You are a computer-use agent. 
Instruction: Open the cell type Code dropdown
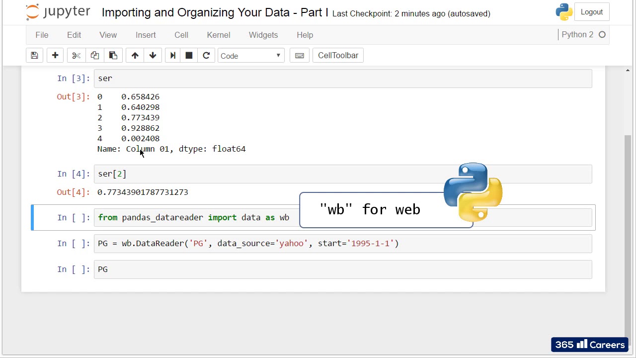pyautogui.click(x=251, y=56)
